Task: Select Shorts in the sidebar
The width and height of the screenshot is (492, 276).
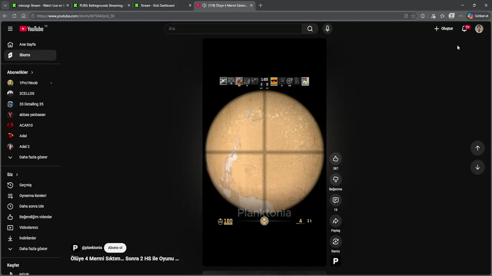Action: click(x=30, y=55)
